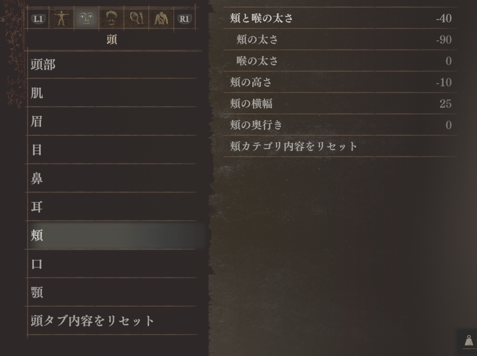Open the hair and beard tab icon
477x356 pixels.
(x=111, y=19)
